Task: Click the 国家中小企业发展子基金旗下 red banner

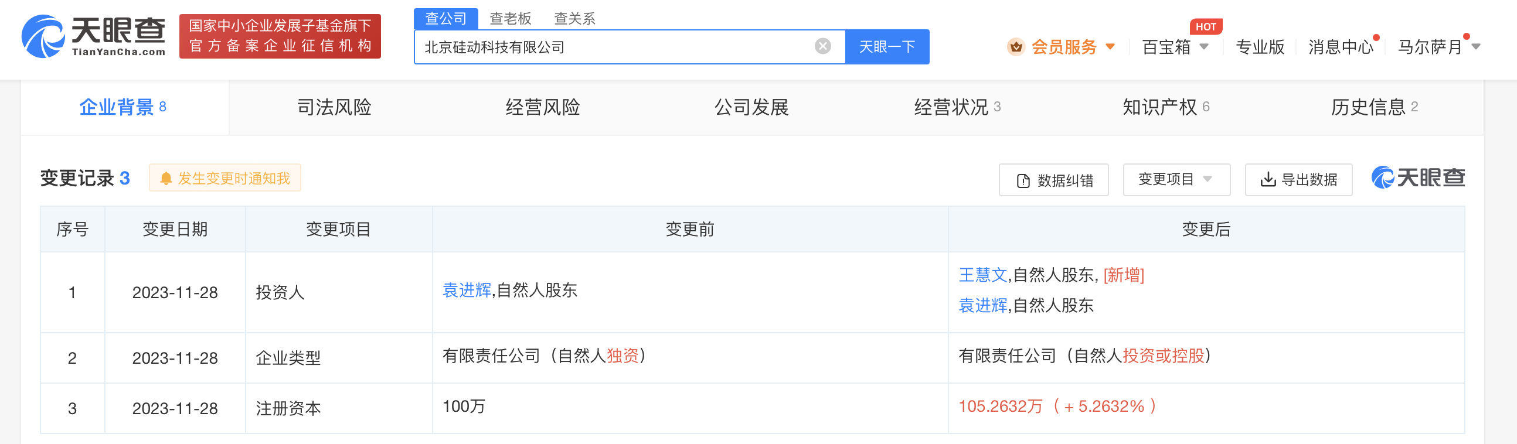Action: tap(280, 36)
